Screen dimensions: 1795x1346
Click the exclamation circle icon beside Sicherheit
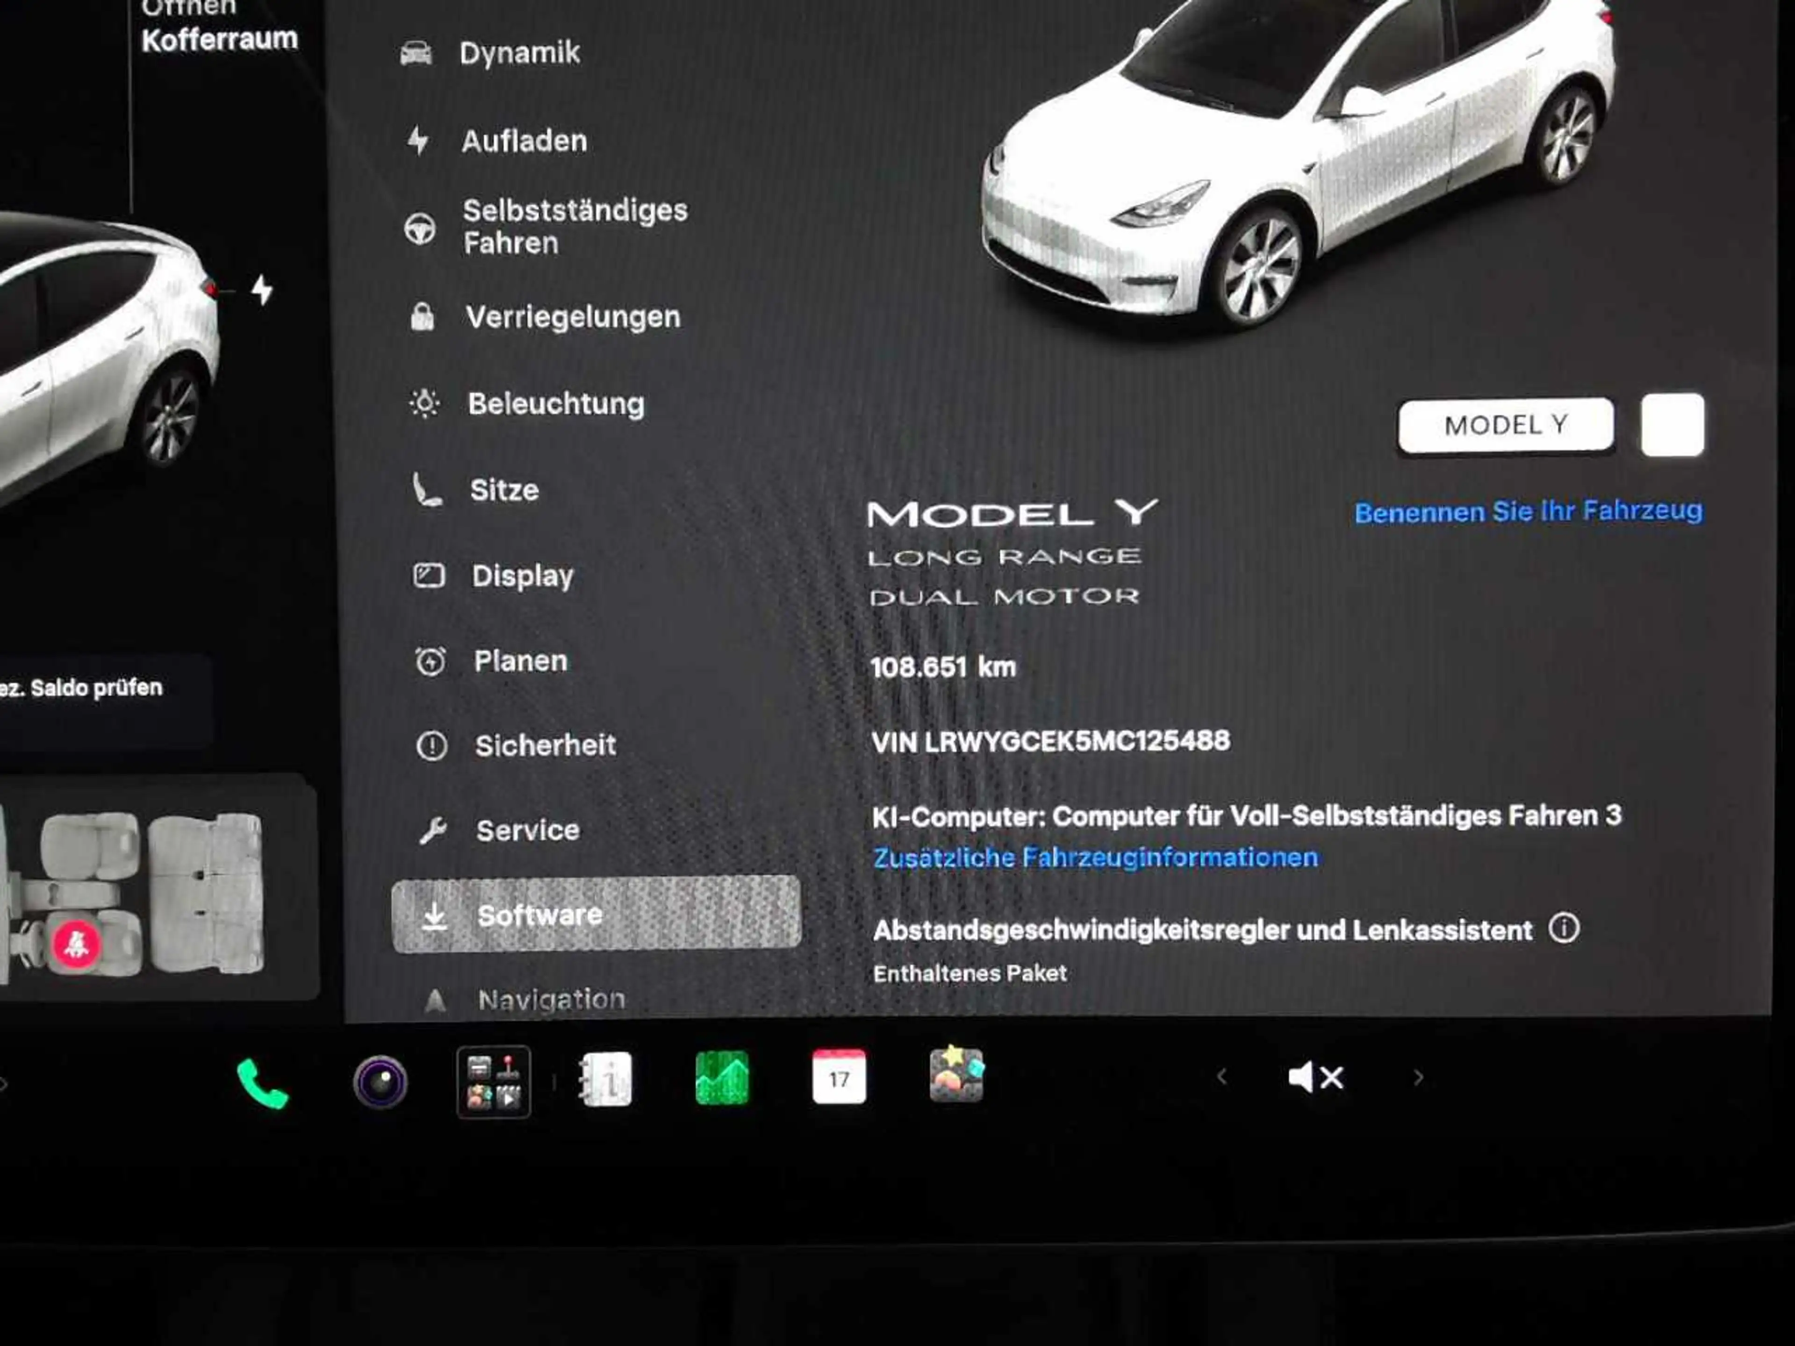coord(432,745)
